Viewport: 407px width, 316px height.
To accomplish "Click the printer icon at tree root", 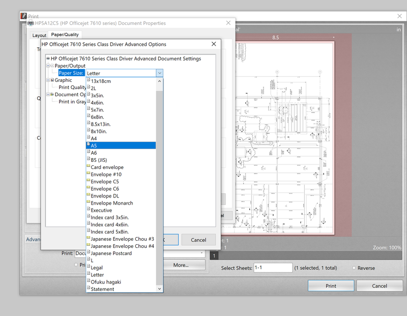I will 47,59.
